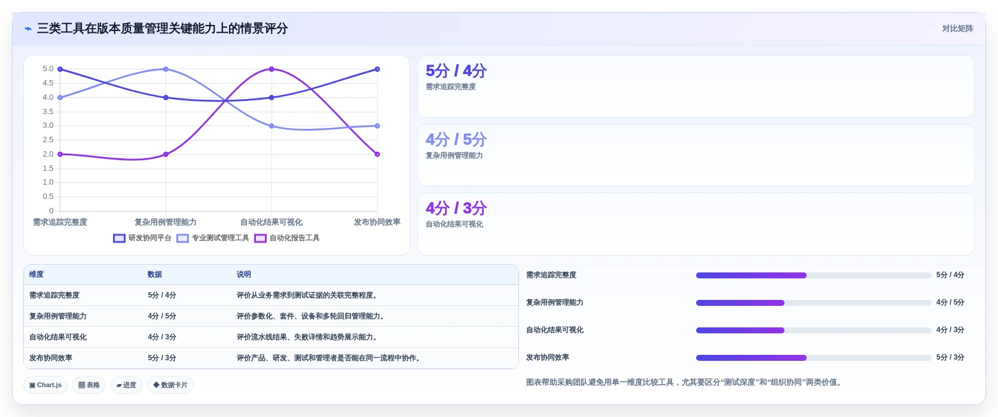This screenshot has width=998, height=417.
Task: Click the 对比矩阵 label in the header
Action: [x=957, y=29]
